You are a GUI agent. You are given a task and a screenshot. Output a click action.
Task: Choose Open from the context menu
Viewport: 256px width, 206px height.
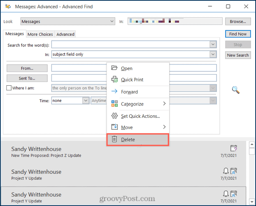pos(138,68)
